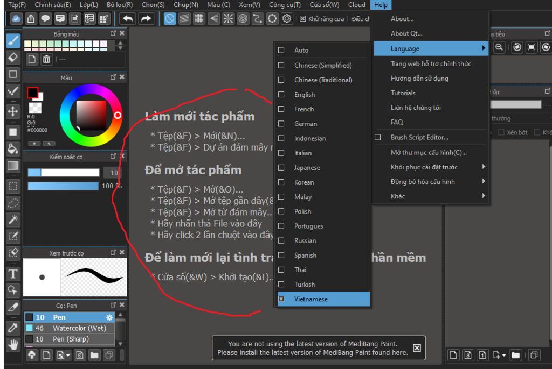552x369 pixels.
Task: Select the Move tool
Action: pyautogui.click(x=13, y=112)
